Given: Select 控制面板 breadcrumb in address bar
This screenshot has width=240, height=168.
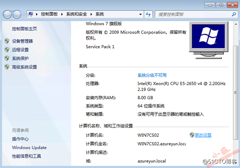Looking at the screenshot, I should [x=49, y=14].
